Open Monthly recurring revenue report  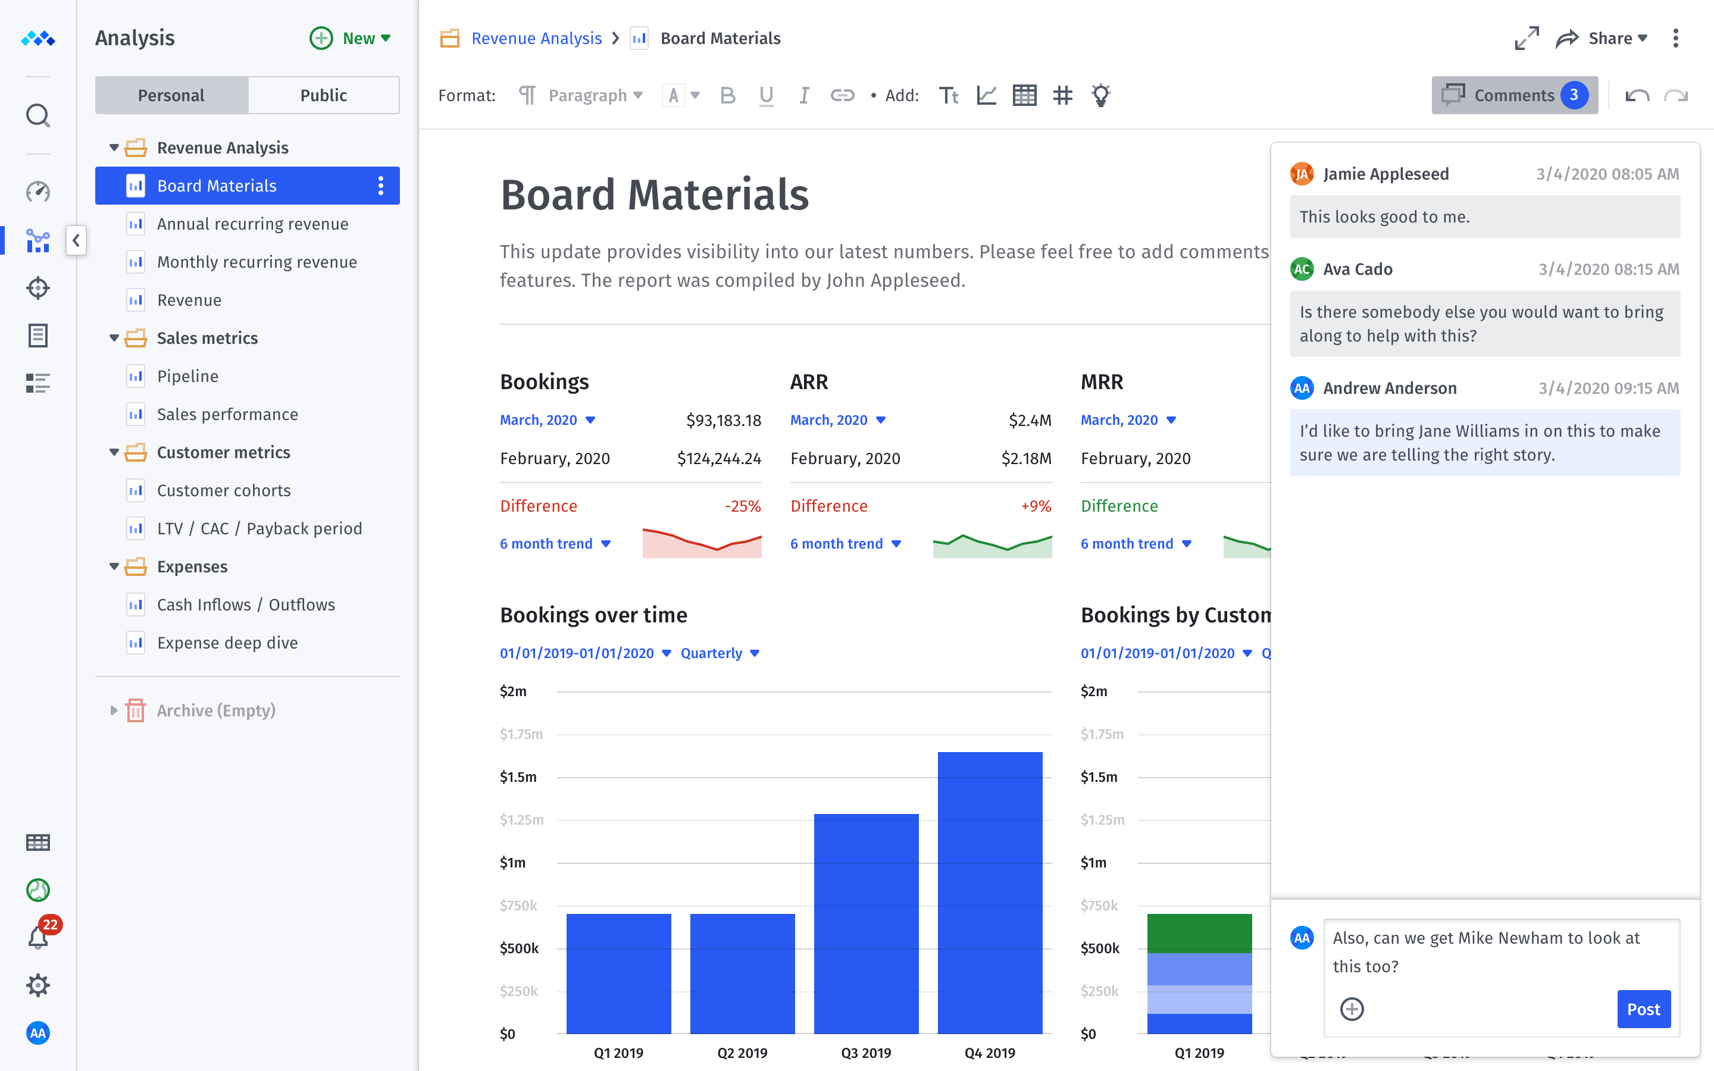(247, 262)
